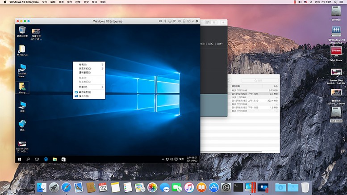Launch Safari from the Dock
The image size is (347, 195).
[67, 188]
